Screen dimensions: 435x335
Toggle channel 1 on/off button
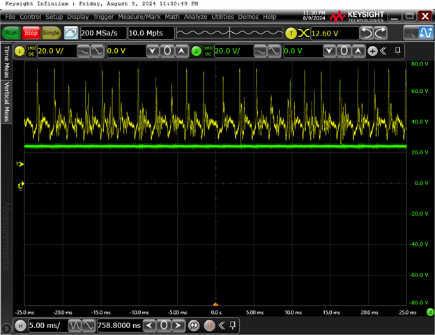tap(20, 51)
